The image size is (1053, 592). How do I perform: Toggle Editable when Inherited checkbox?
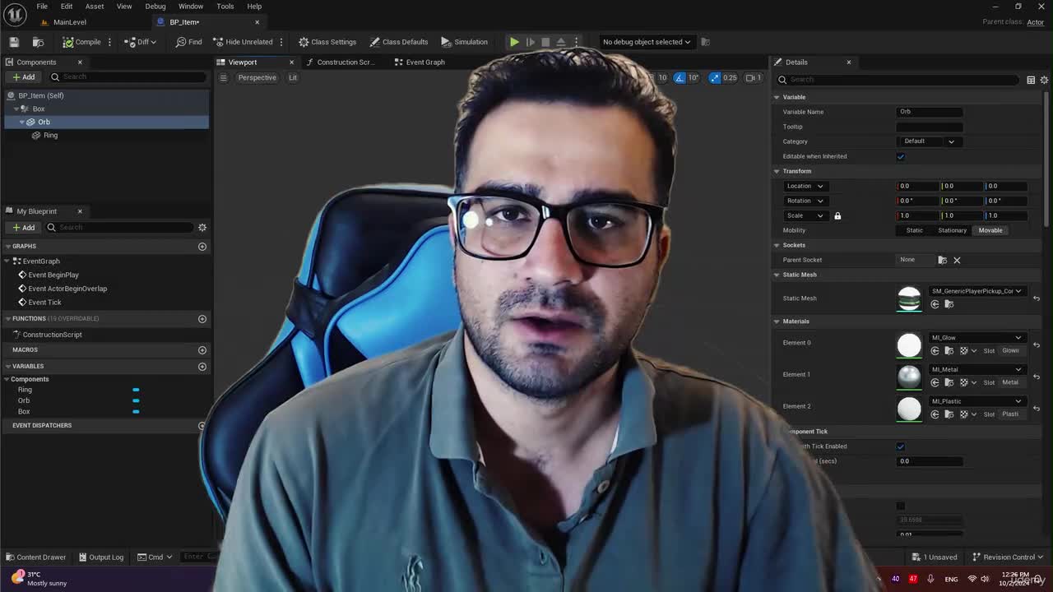tap(901, 156)
